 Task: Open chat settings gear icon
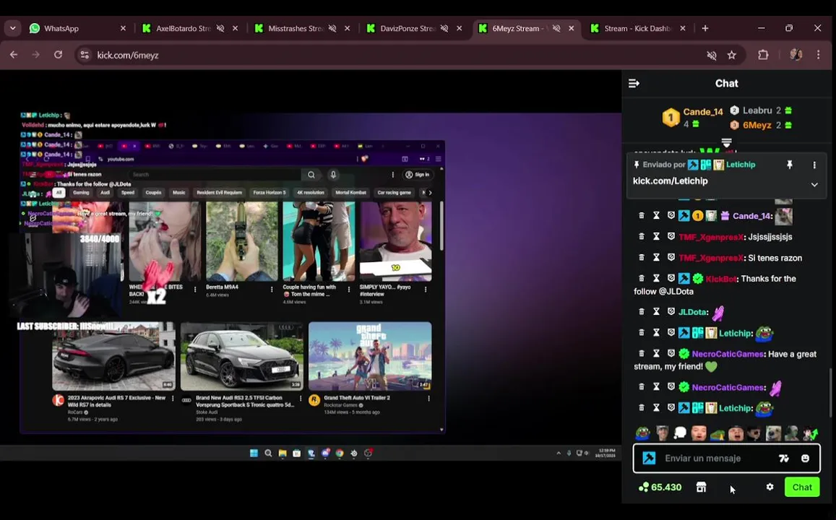(770, 487)
